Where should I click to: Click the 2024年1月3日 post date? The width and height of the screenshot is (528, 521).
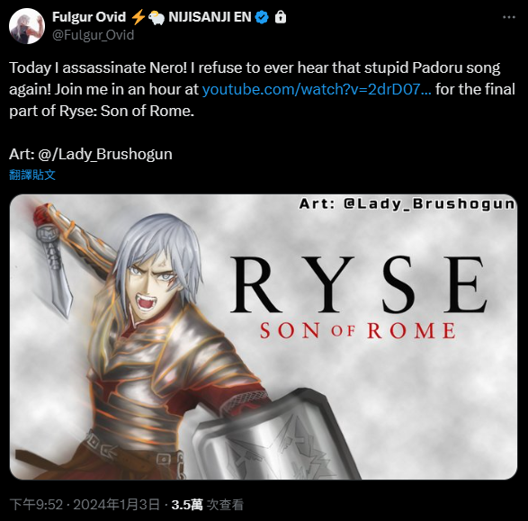(117, 504)
